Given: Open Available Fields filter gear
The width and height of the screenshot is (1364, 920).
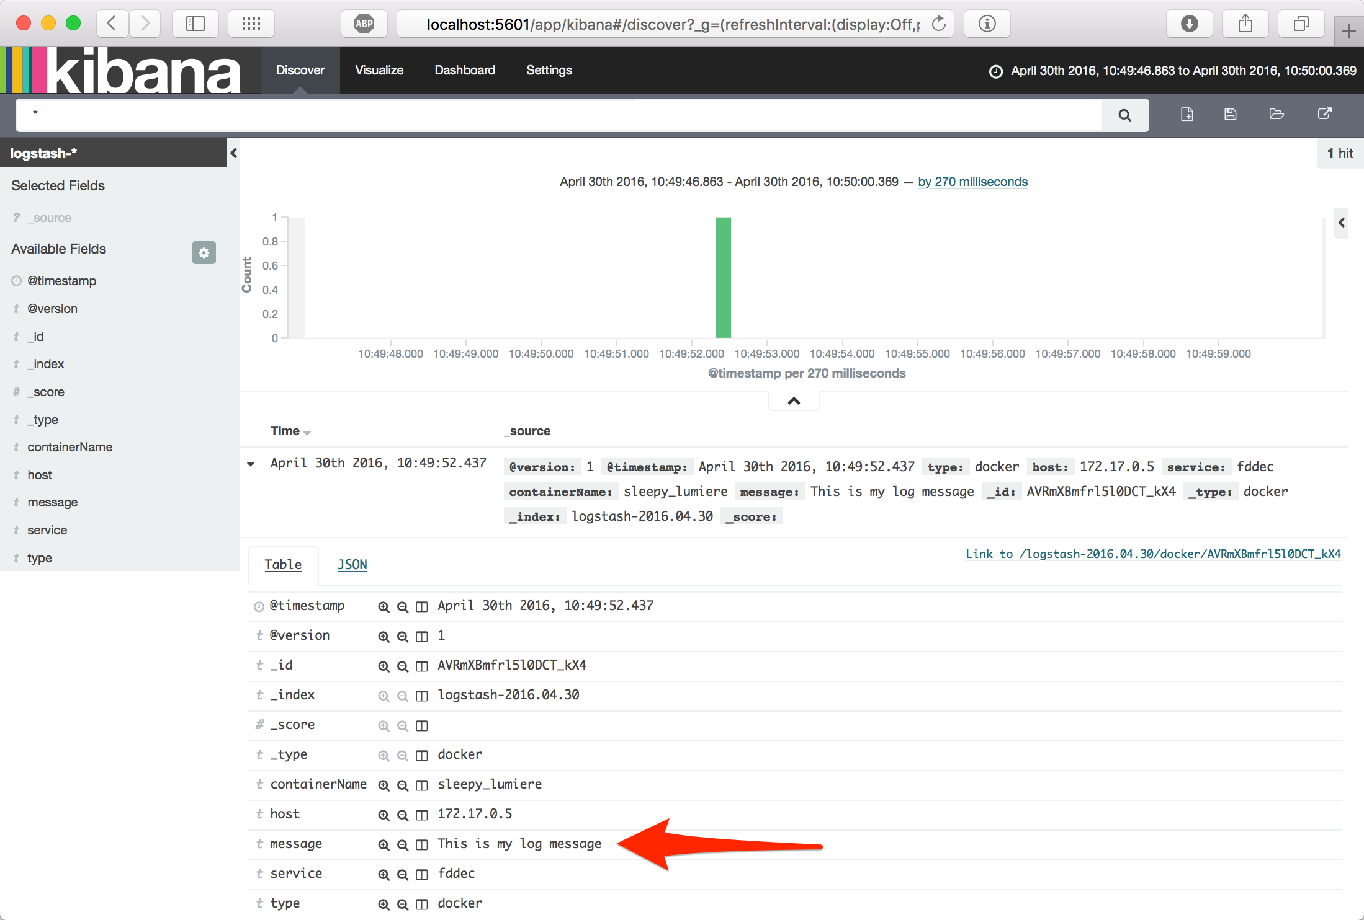Looking at the screenshot, I should tap(204, 252).
